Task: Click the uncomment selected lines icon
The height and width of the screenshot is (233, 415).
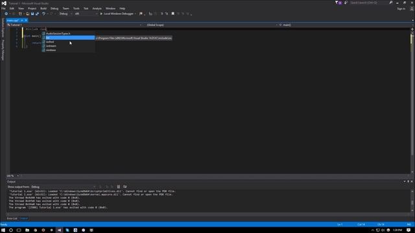Action: click(x=167, y=14)
